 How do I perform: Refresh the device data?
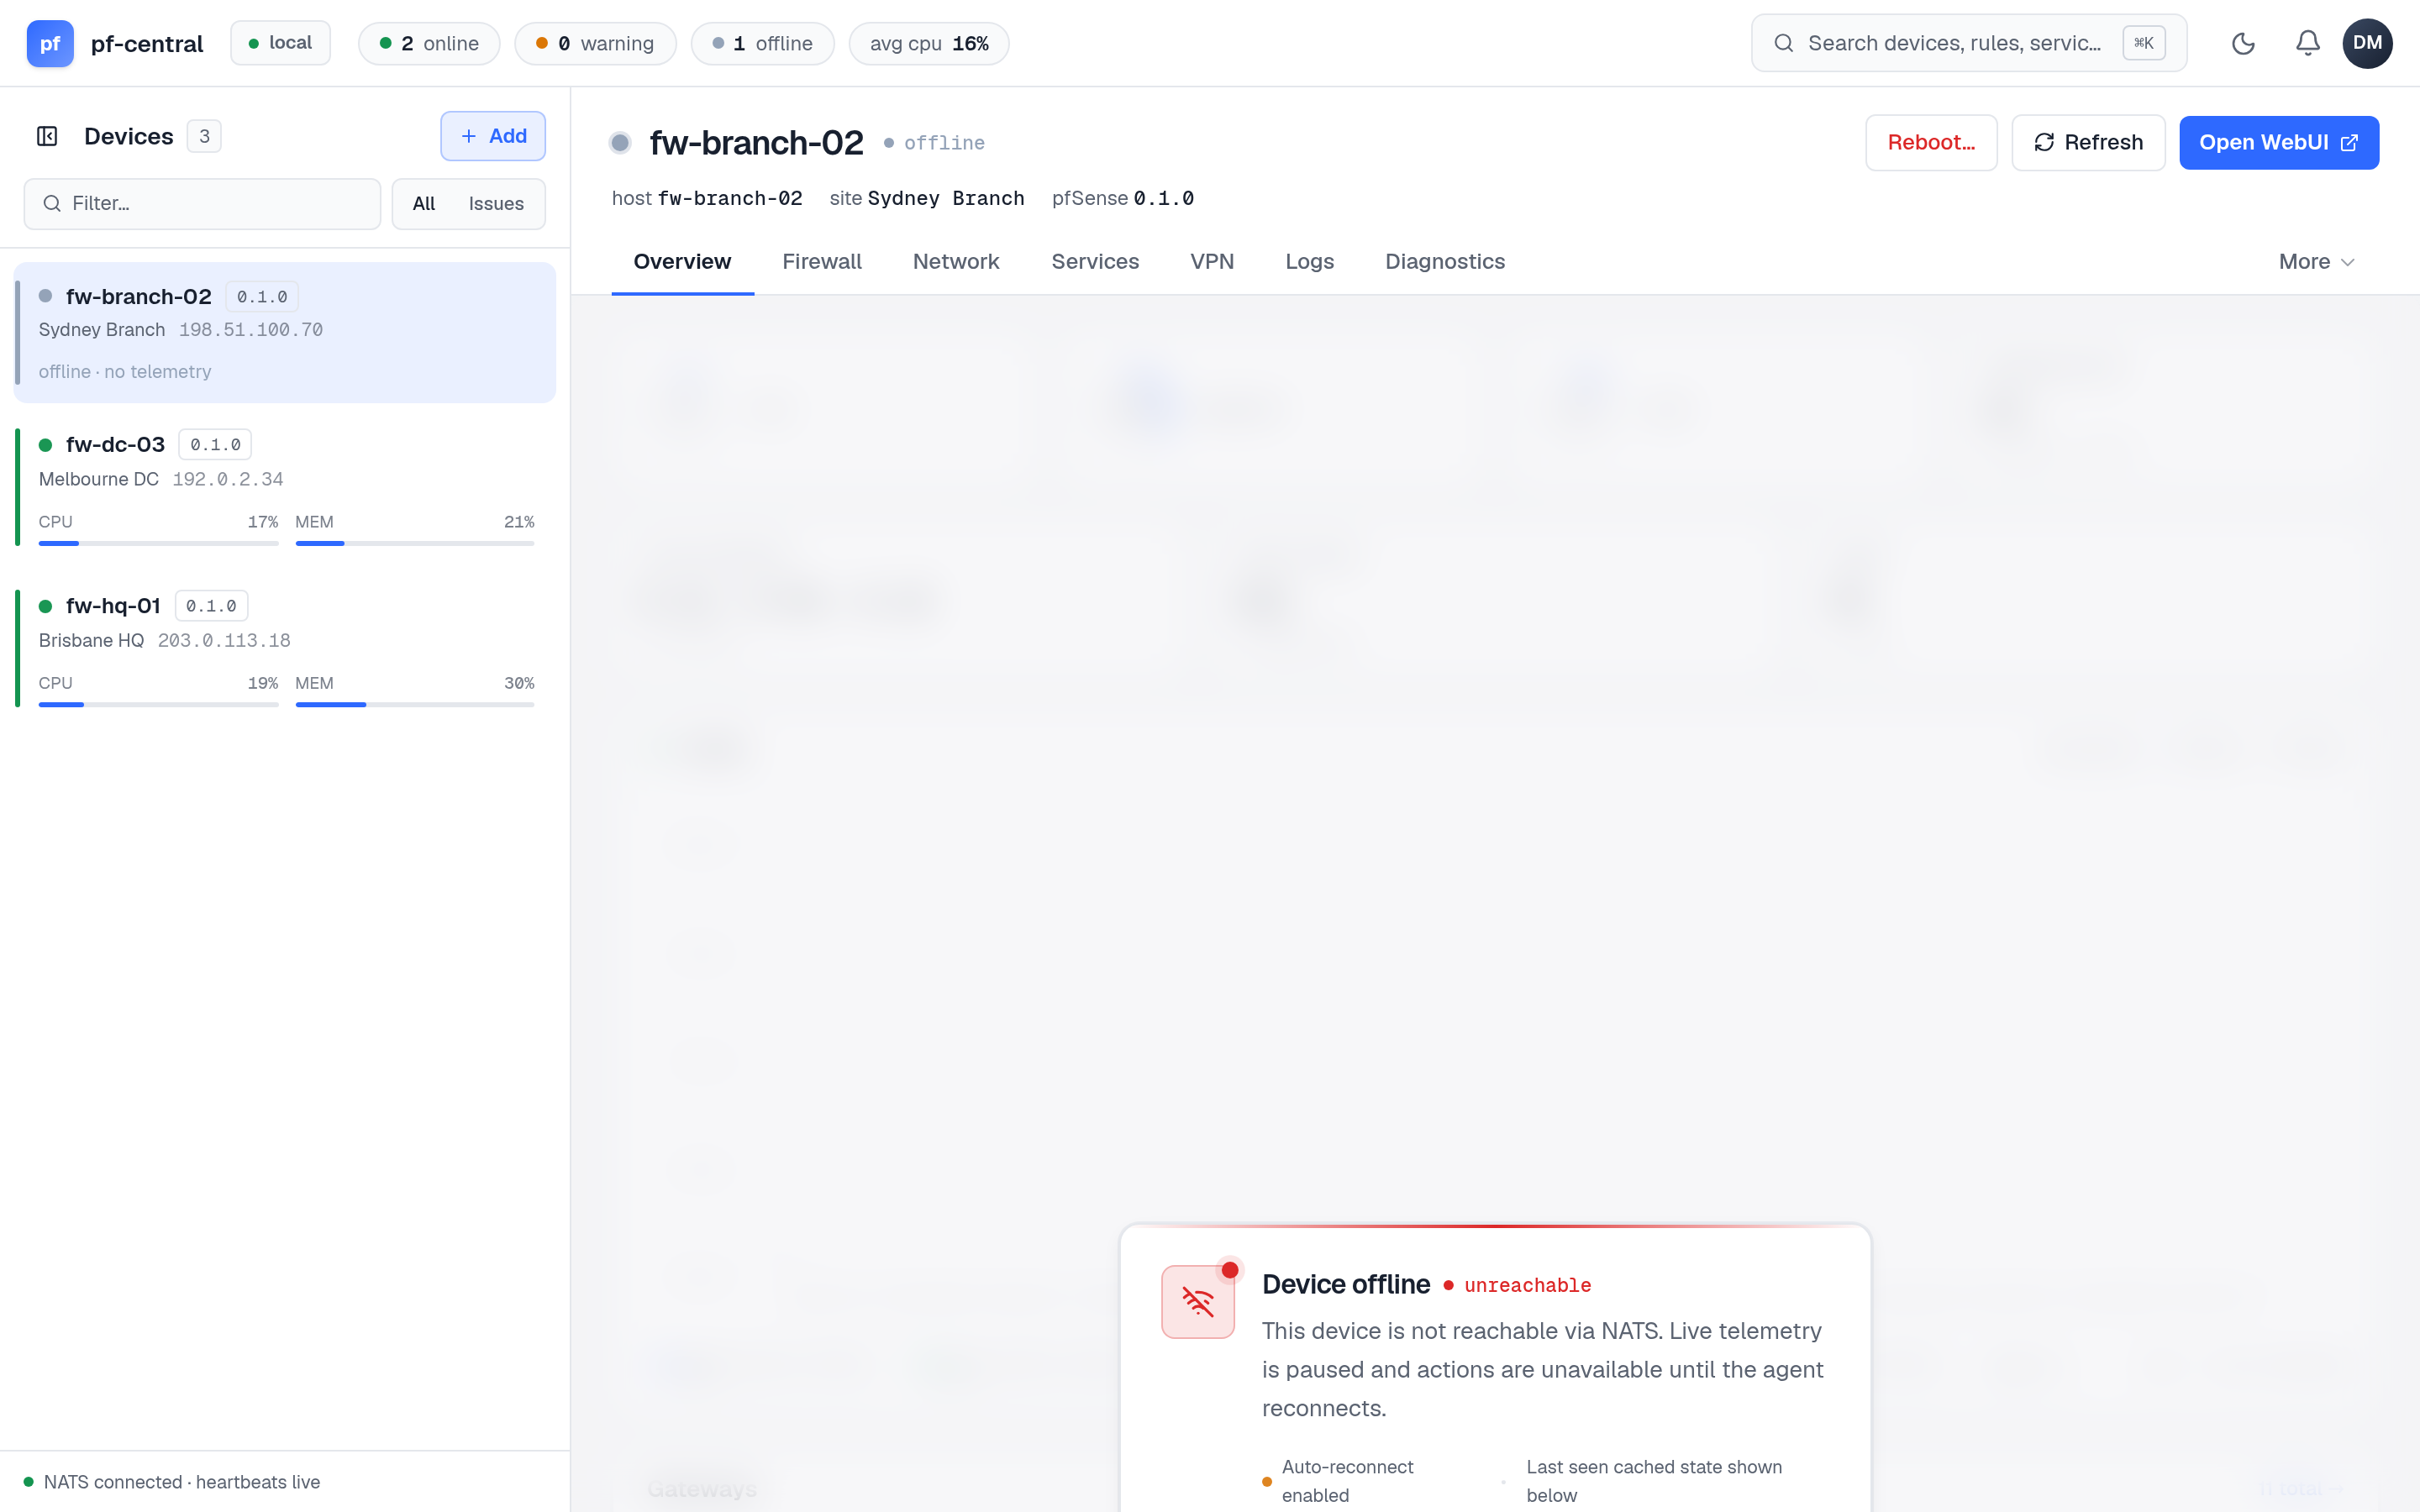2088,142
